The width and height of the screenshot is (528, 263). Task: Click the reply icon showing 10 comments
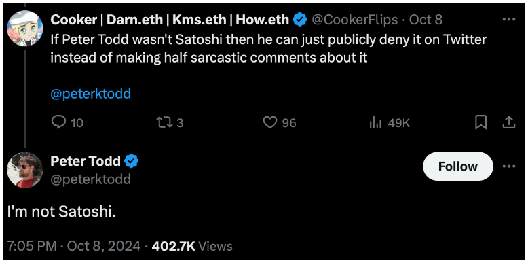[x=58, y=122]
